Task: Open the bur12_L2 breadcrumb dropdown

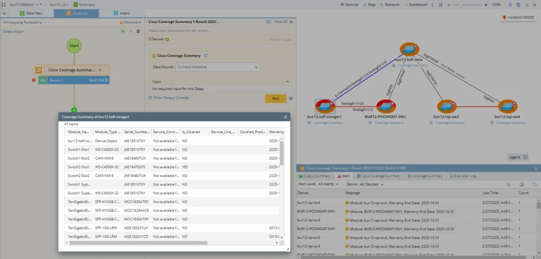Action: click(59, 5)
